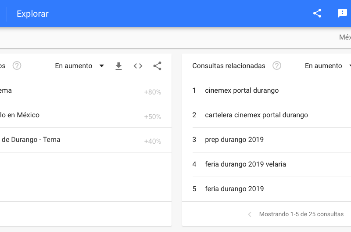The height and width of the screenshot is (232, 351).
Task: Select the topic row showing +50%
Action: click(79, 116)
